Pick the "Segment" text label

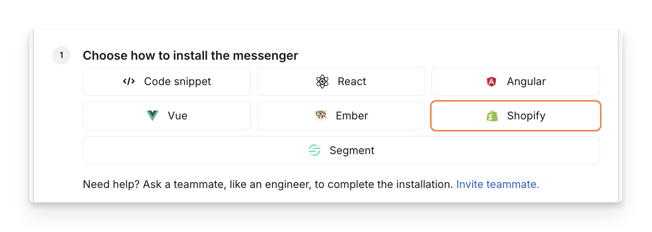[352, 150]
